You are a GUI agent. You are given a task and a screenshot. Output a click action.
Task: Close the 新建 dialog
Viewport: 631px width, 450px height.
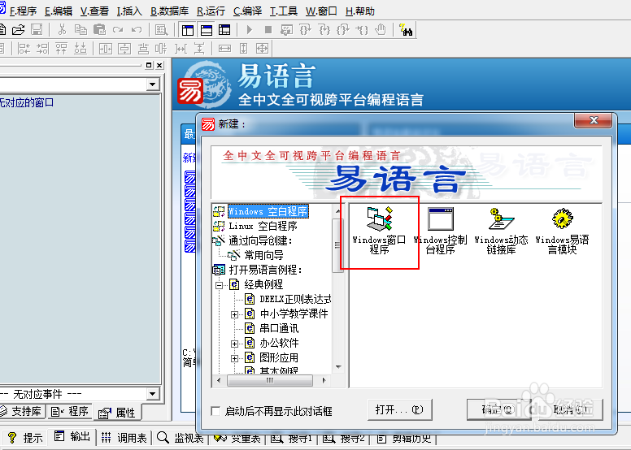(593, 120)
